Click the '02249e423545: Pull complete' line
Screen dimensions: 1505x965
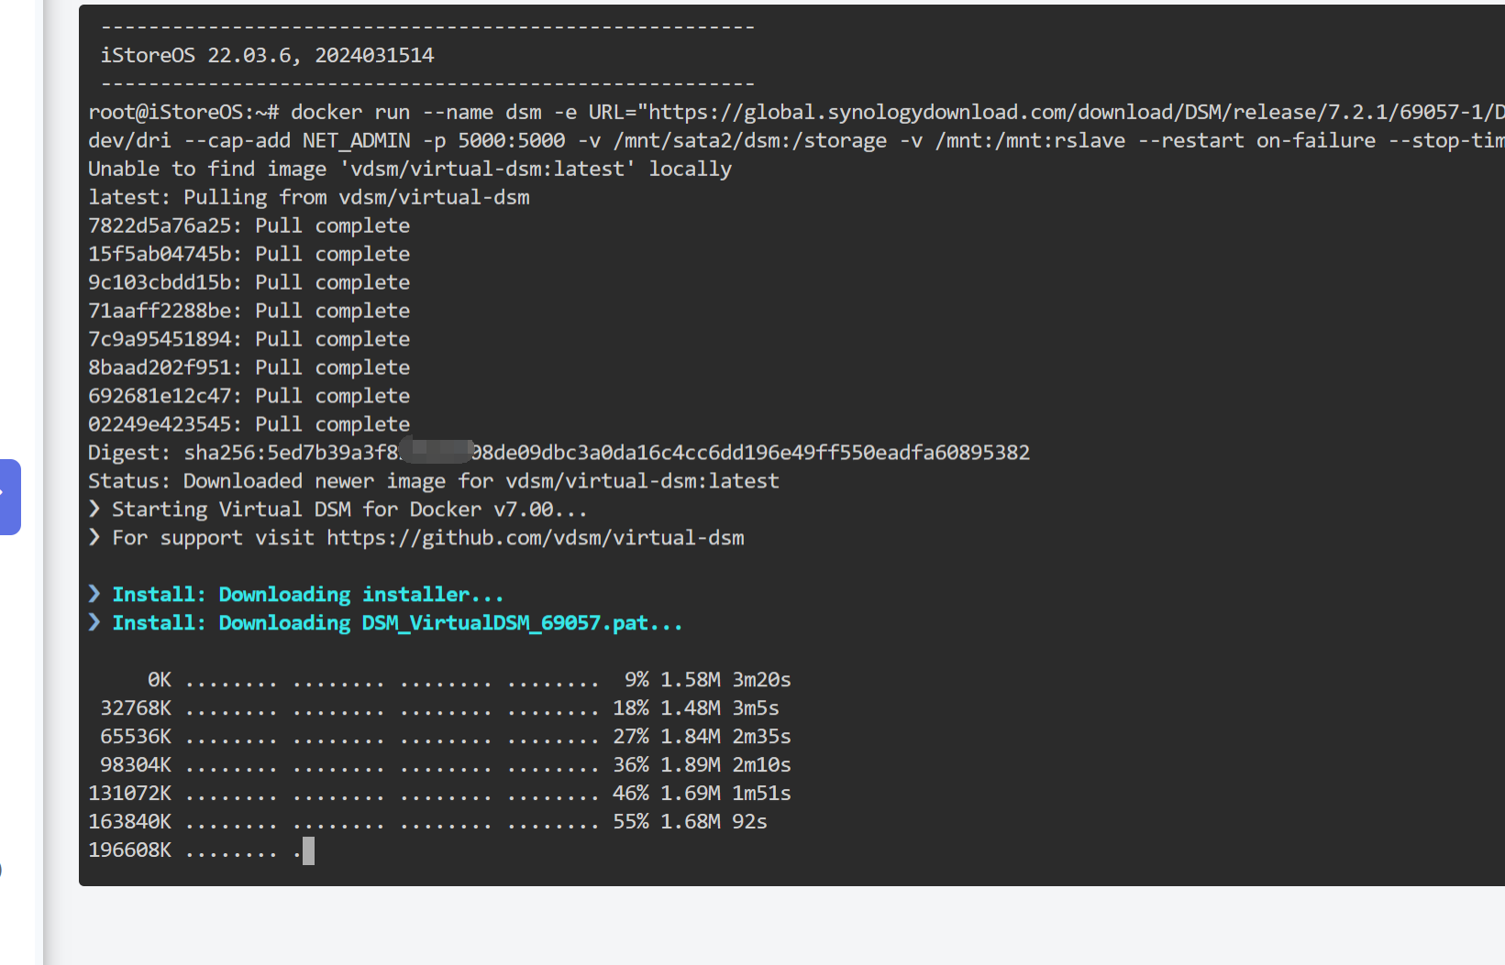249,425
